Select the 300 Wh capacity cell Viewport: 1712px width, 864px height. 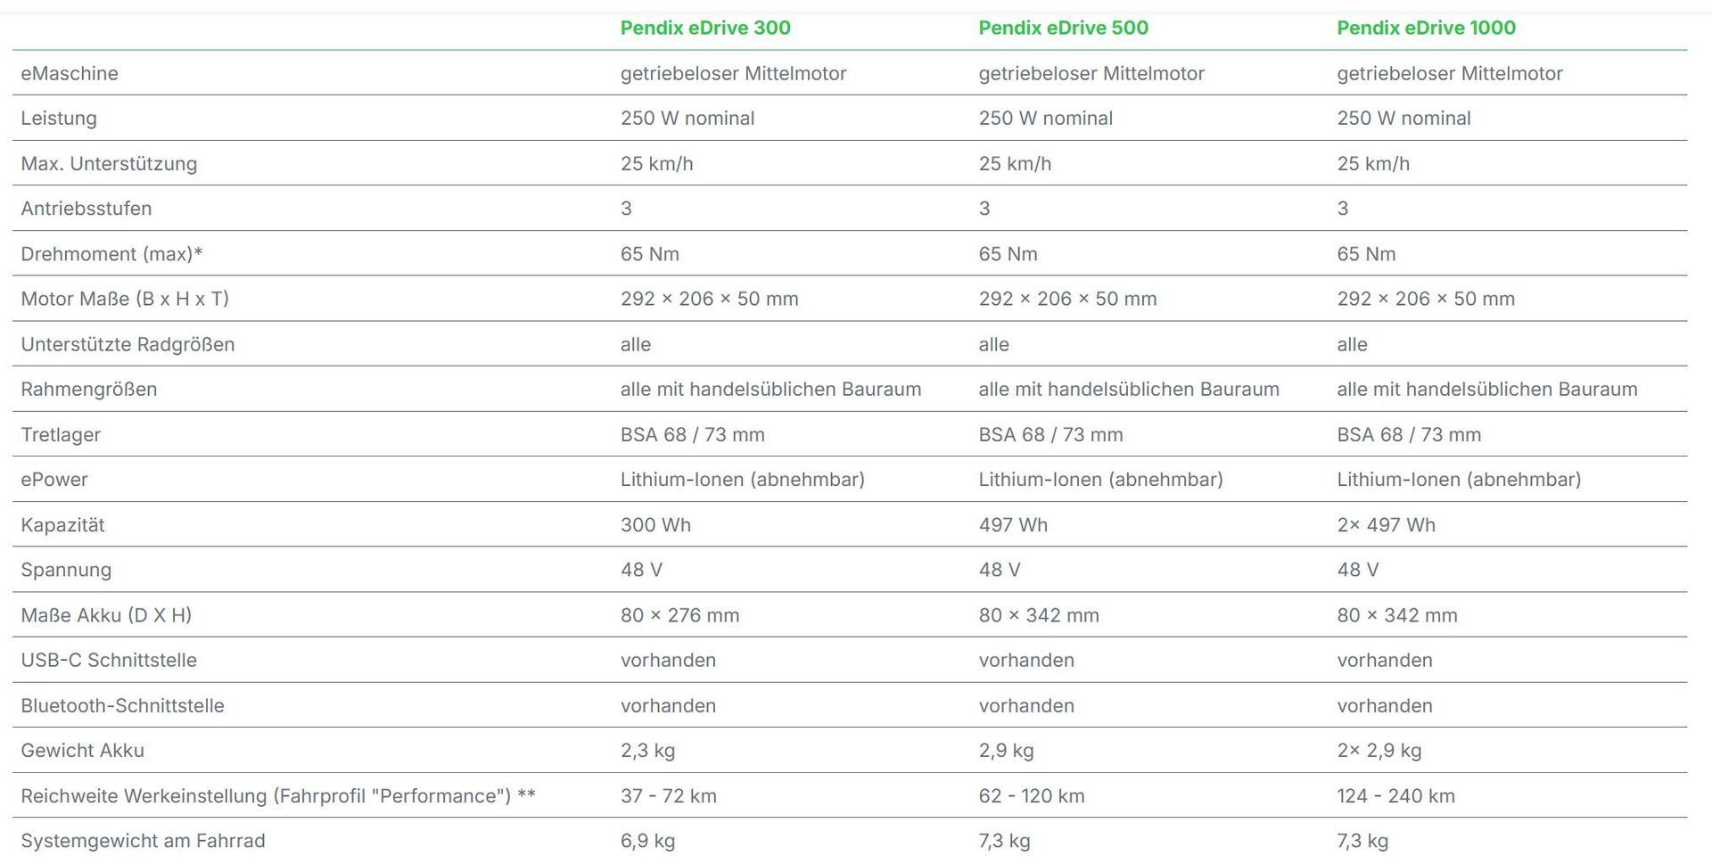pos(655,524)
